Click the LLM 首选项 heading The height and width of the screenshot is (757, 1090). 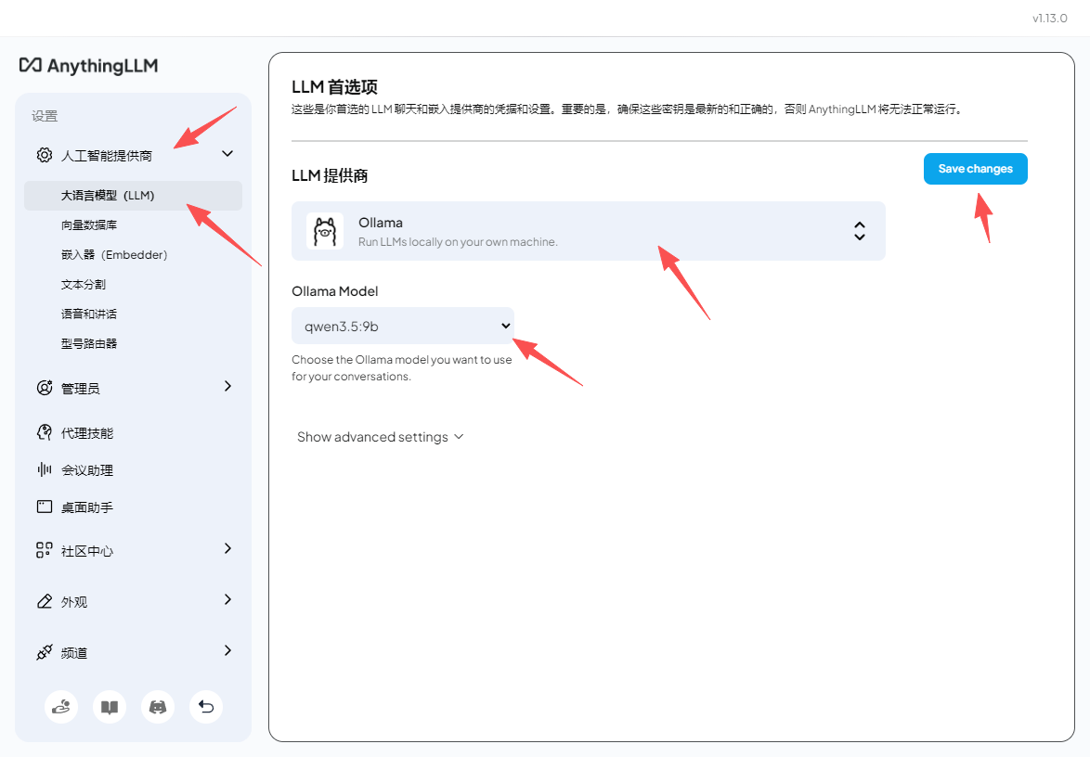click(334, 87)
